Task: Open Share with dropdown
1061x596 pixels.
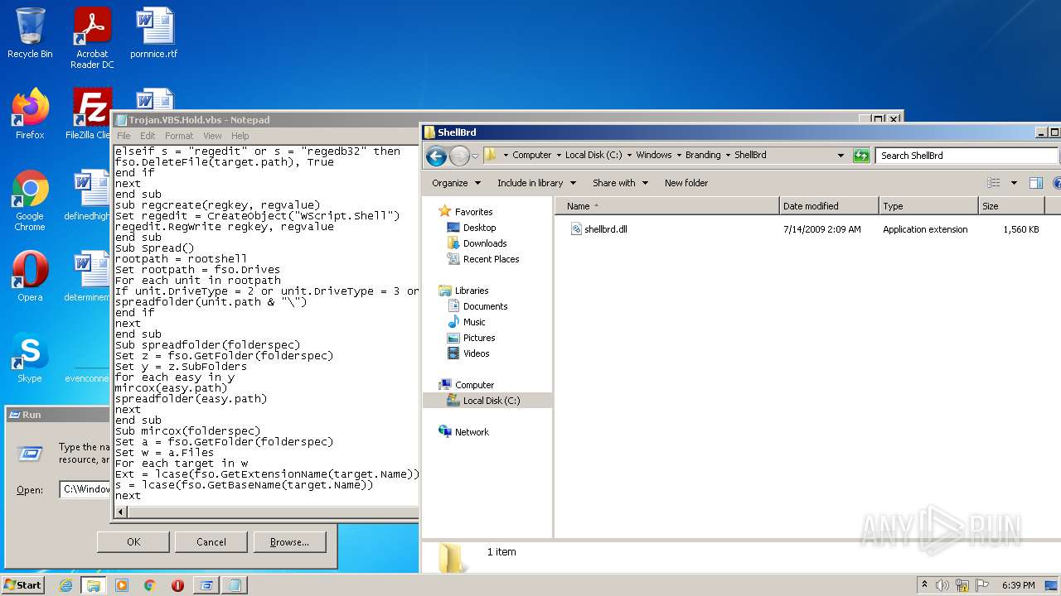Action: (x=619, y=183)
